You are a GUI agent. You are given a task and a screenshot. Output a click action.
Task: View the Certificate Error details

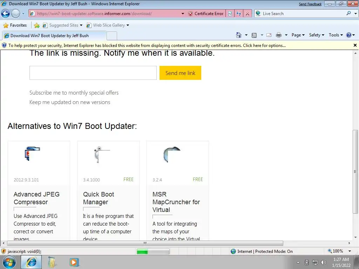coord(205,14)
